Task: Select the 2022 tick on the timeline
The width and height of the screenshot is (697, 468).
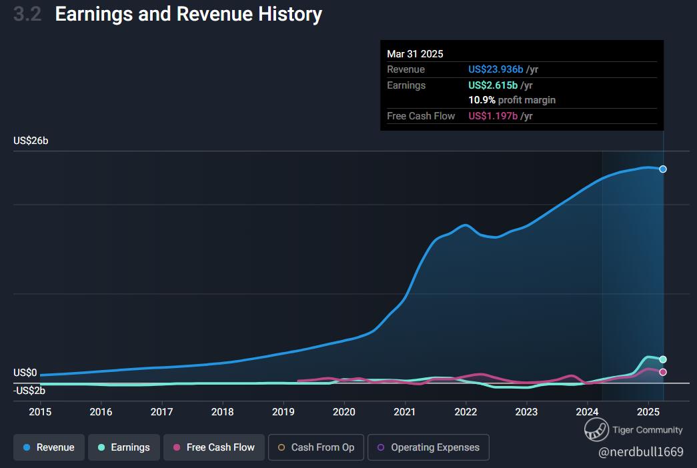Action: 466,411
